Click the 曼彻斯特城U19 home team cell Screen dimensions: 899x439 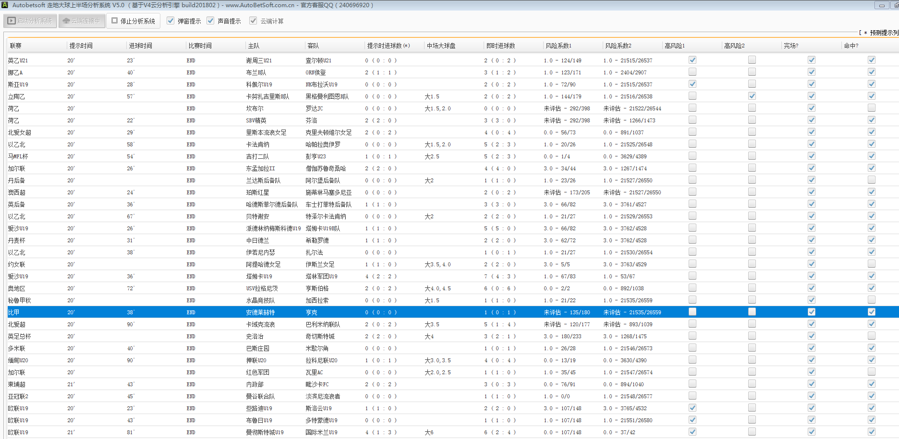265,432
